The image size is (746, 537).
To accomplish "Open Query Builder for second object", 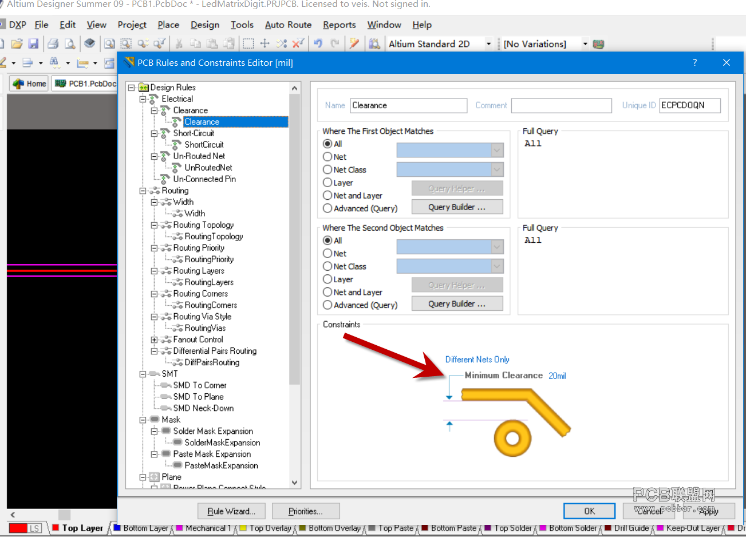I will tap(457, 304).
